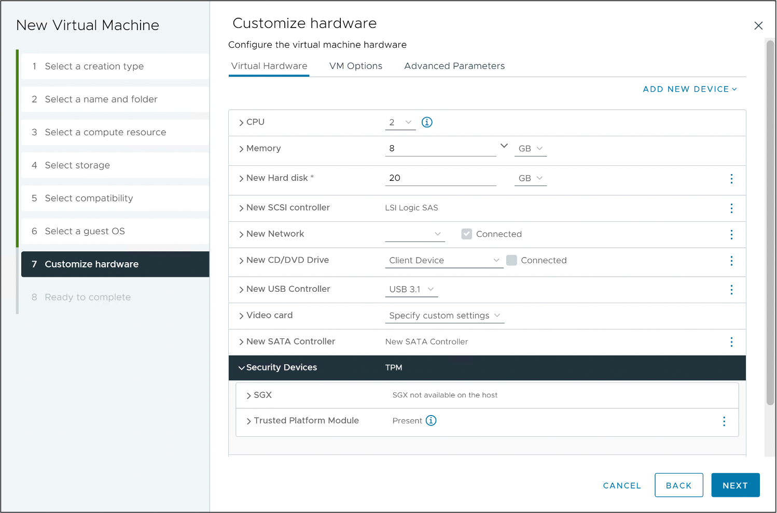Toggle New Network Connected checkbox
Screen dimensions: 777x513
pos(467,234)
